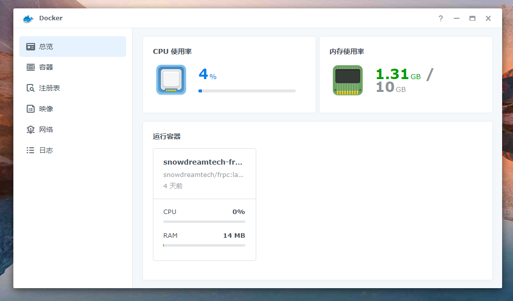Click the running container card
The height and width of the screenshot is (301, 513).
click(204, 204)
